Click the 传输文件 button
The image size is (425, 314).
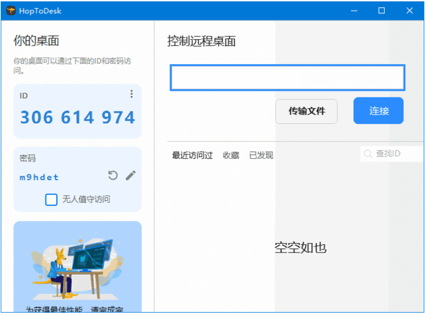pyautogui.click(x=307, y=111)
